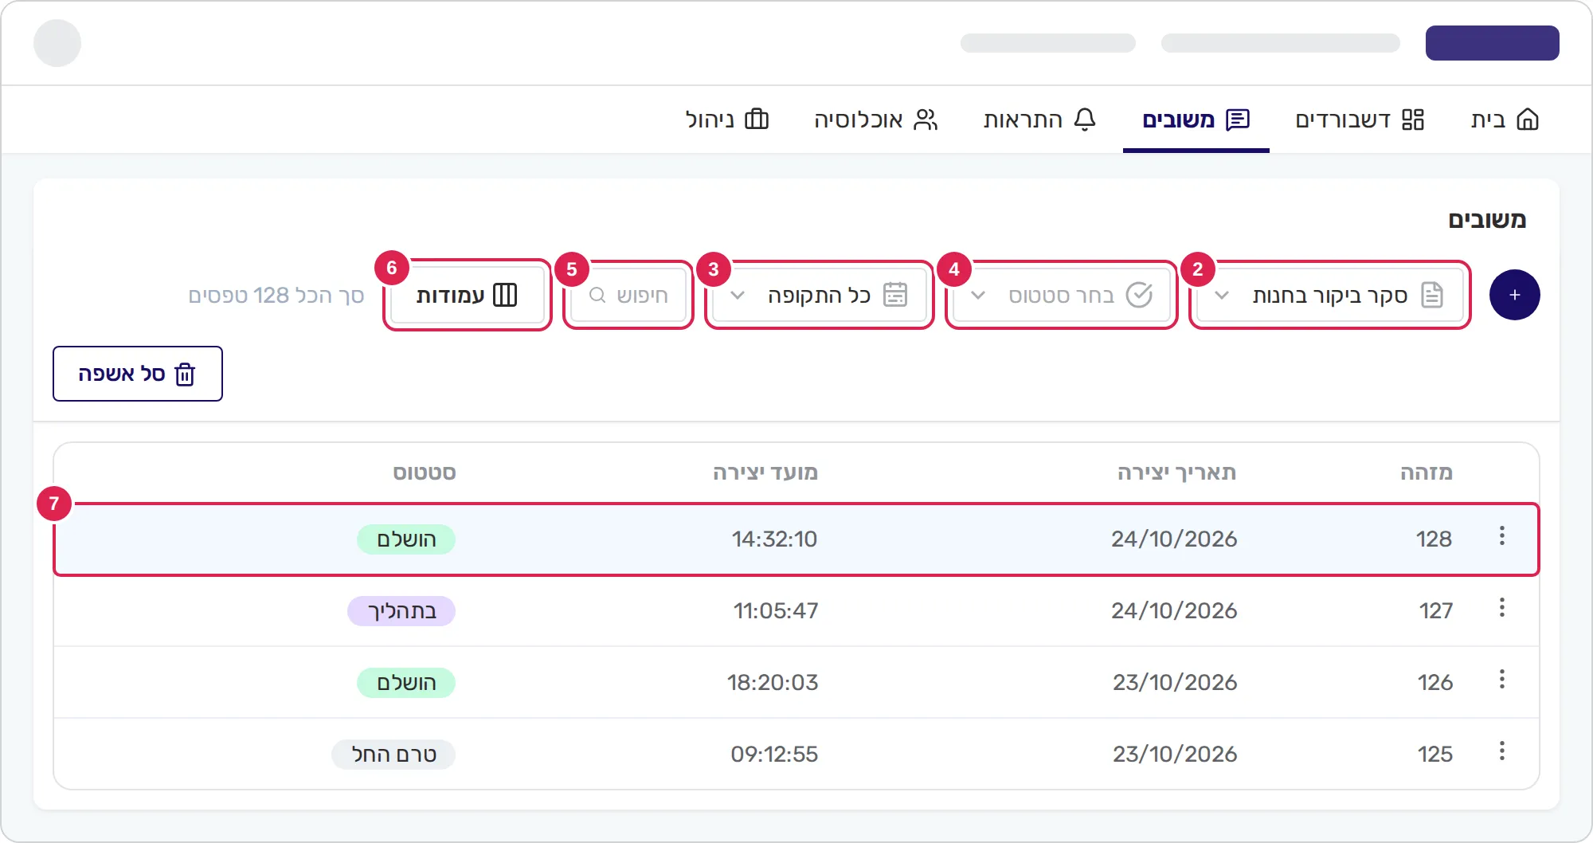Switch to the דשבורדים tab

tap(1360, 120)
